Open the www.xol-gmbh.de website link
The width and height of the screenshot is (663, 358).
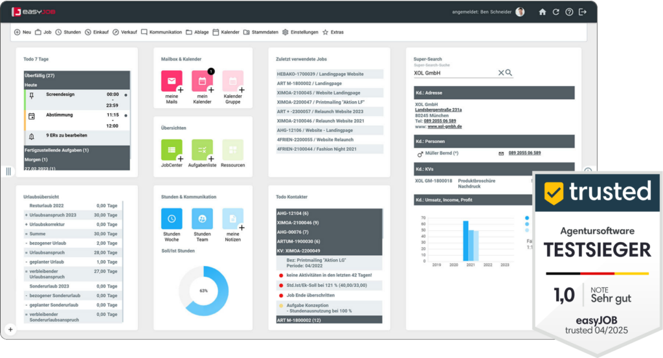(x=444, y=126)
